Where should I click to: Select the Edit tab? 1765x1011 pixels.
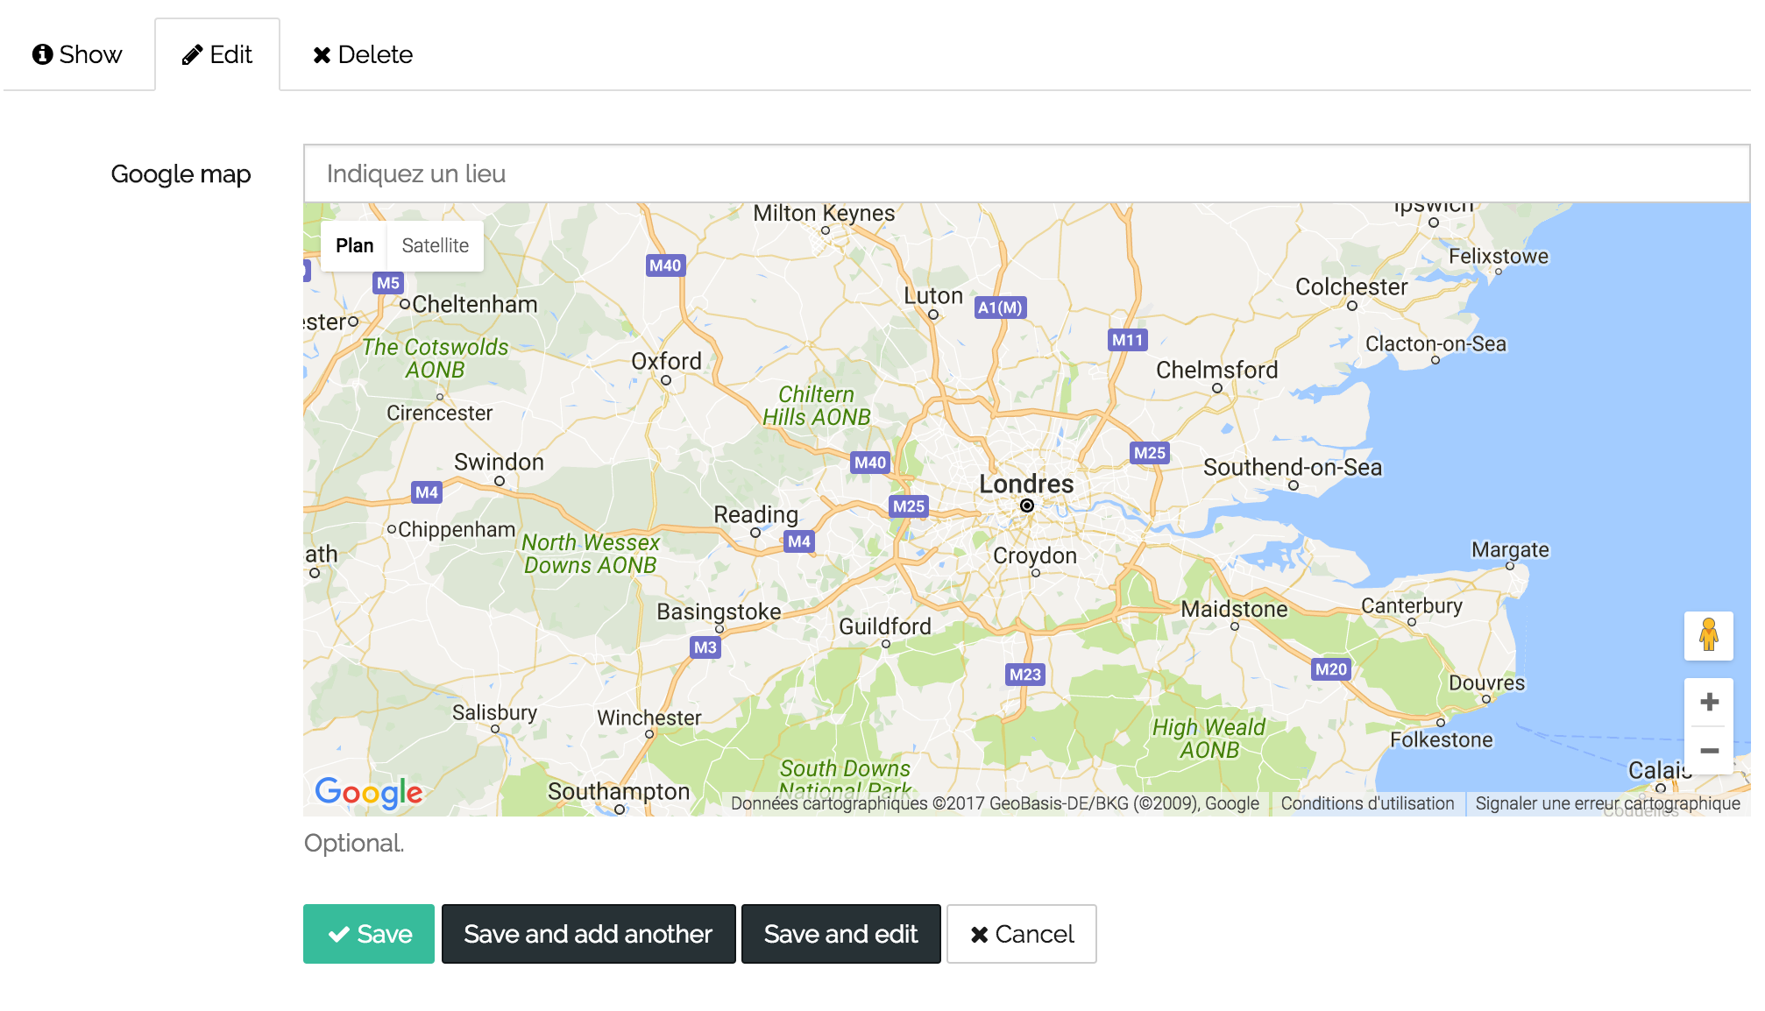click(217, 54)
